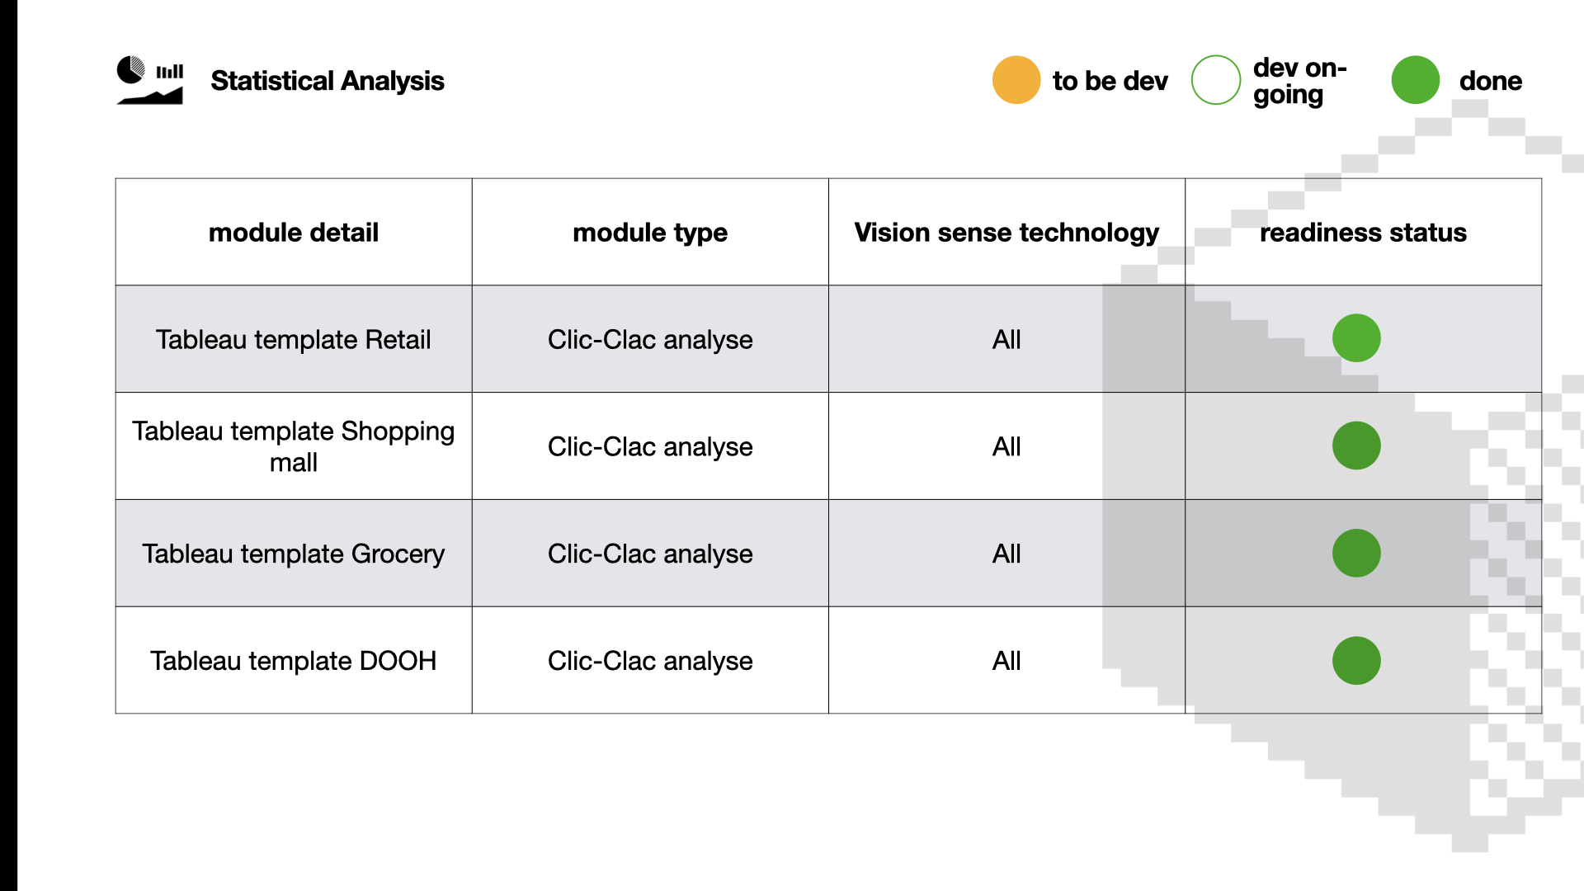Click the status dot for Tableau template Grocery
1584x891 pixels.
click(x=1356, y=553)
